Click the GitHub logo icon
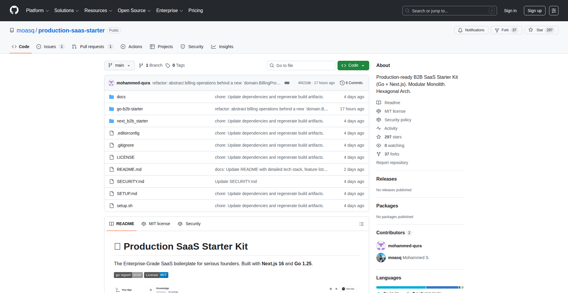The height and width of the screenshot is (293, 568). 14,10
